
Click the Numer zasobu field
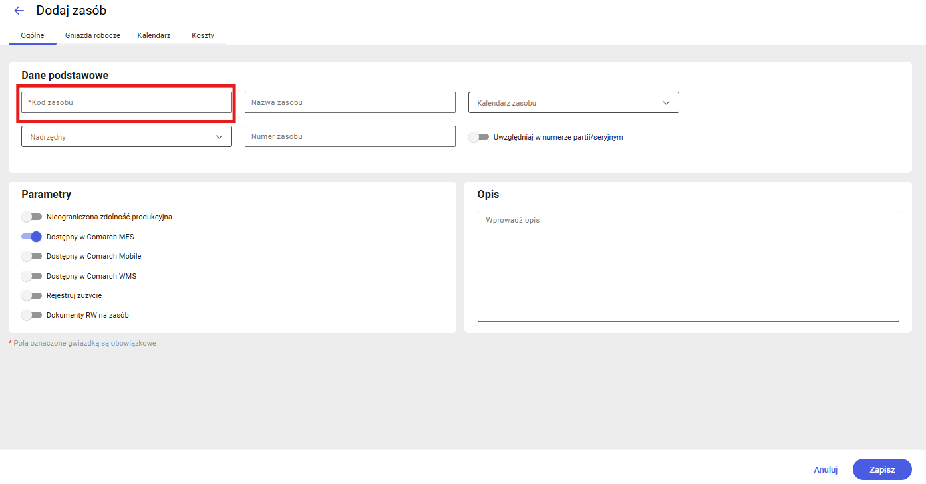[350, 136]
